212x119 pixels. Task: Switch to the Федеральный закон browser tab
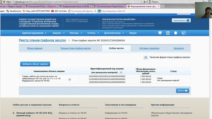point(75,6)
